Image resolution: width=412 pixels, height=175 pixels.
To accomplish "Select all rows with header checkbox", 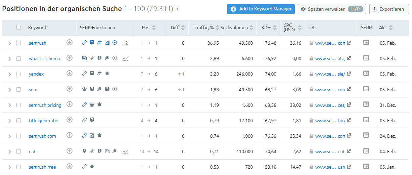I will coord(18,27).
